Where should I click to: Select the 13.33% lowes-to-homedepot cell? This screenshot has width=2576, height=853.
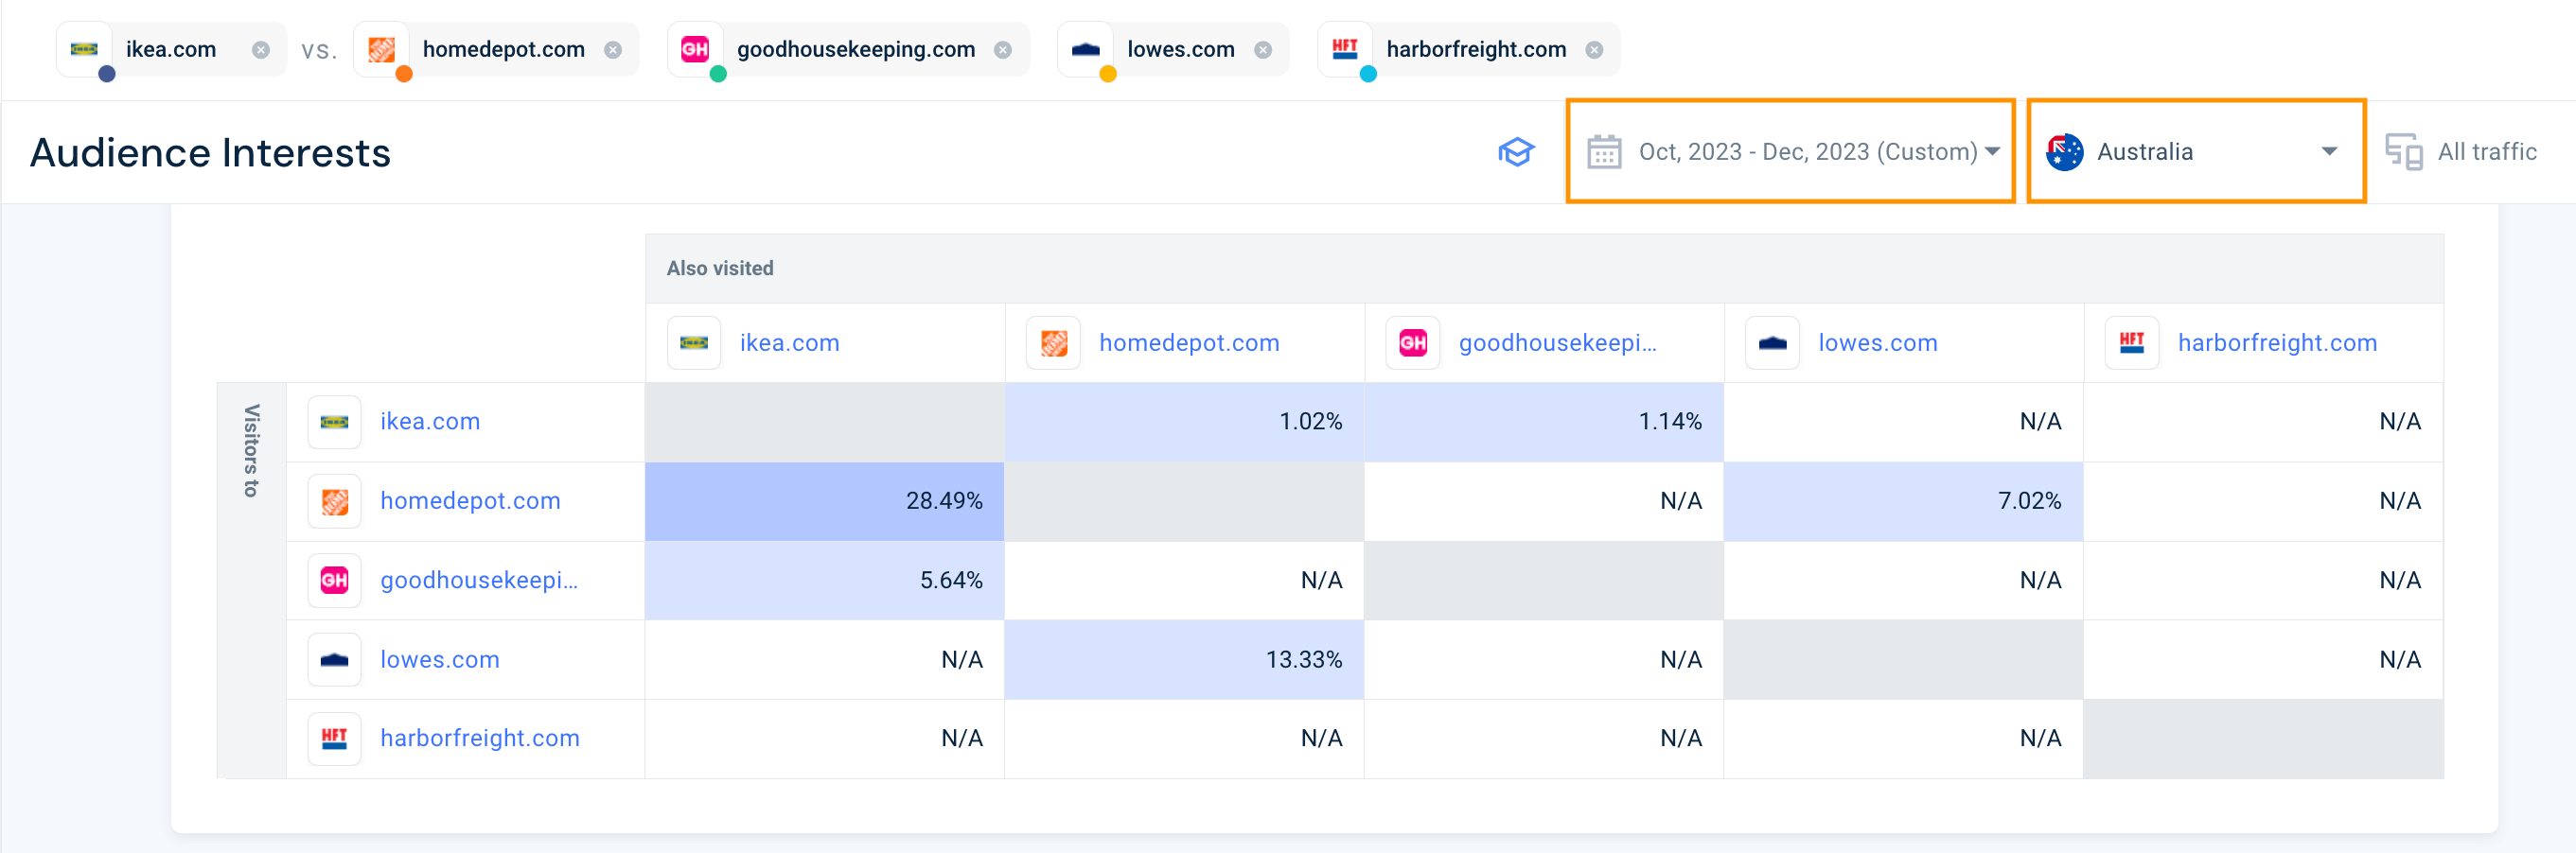click(x=1184, y=659)
